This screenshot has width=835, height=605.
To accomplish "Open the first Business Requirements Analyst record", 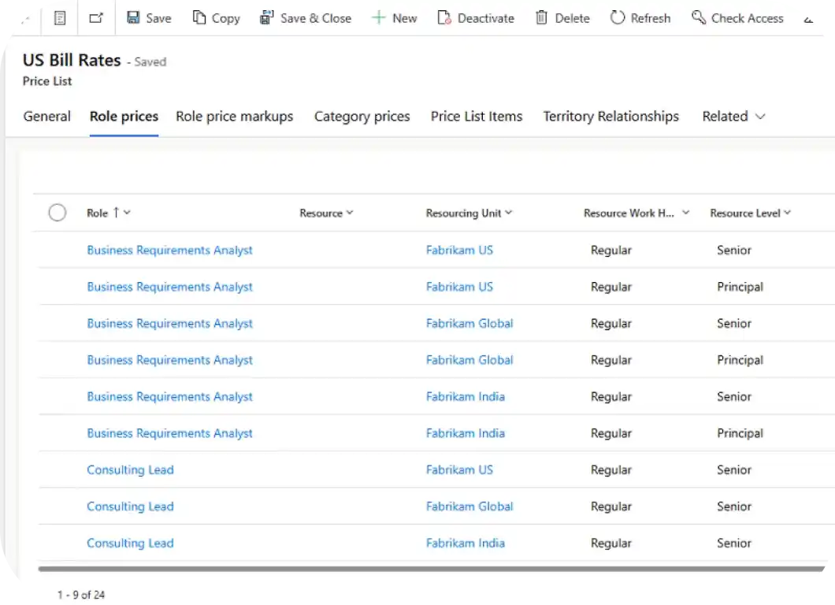I will (169, 250).
